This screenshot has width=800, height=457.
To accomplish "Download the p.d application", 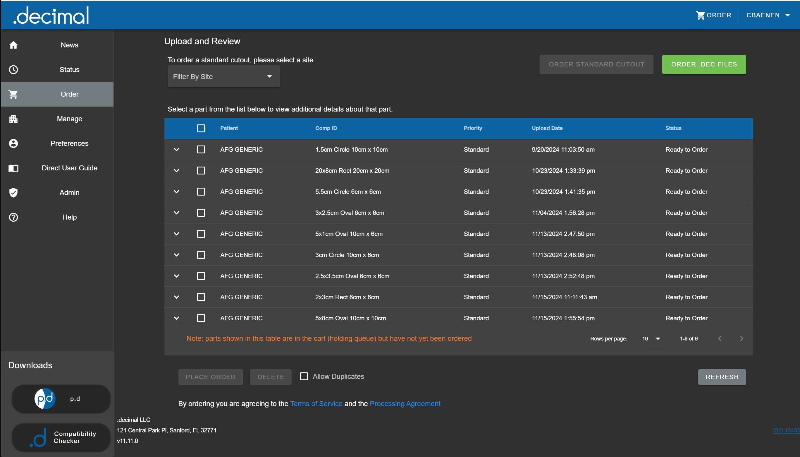I will 61,399.
